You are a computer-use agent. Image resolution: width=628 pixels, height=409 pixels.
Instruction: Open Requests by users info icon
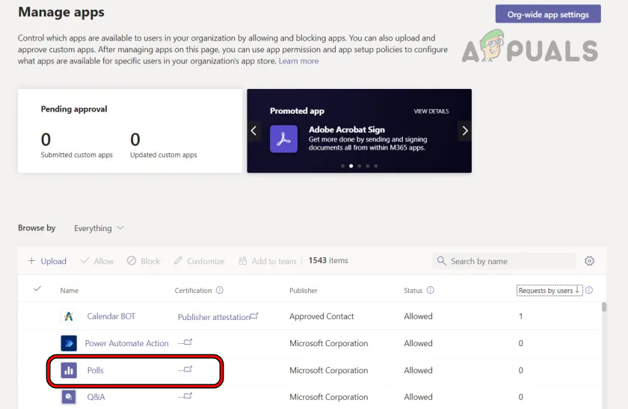[589, 290]
